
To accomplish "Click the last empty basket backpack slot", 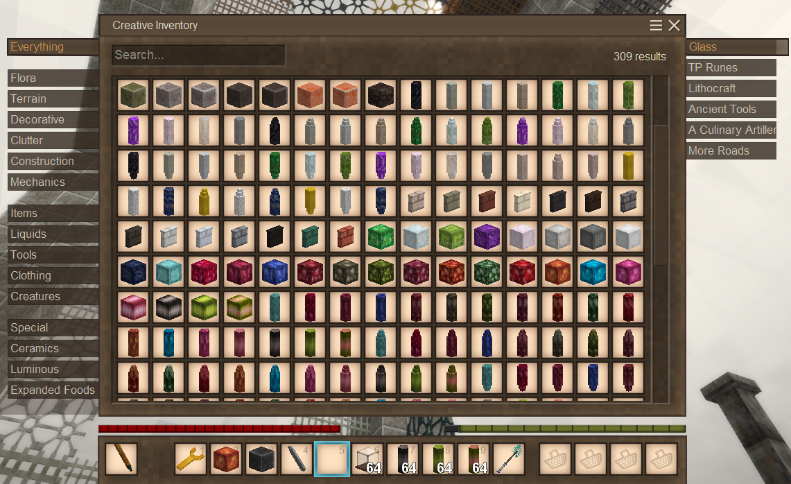I will pyautogui.click(x=661, y=459).
